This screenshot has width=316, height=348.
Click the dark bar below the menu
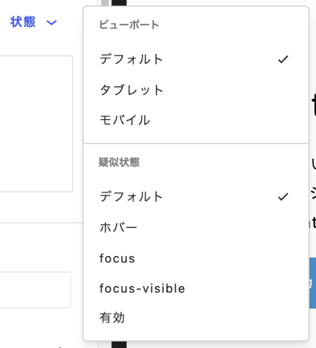[x=119, y=345]
